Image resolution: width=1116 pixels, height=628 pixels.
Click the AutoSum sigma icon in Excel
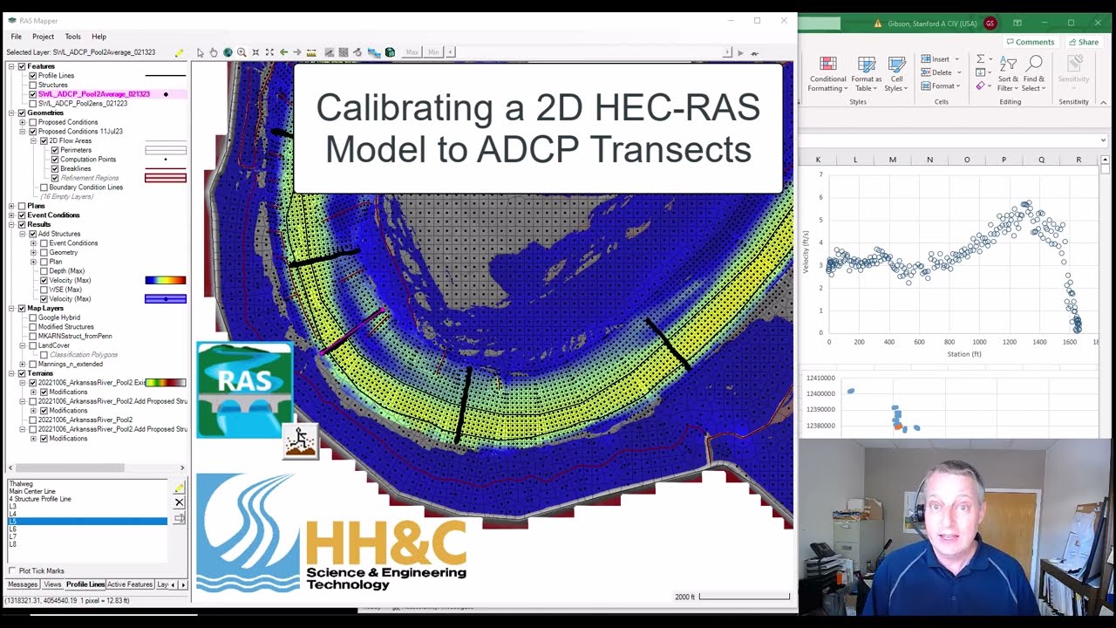tap(981, 59)
